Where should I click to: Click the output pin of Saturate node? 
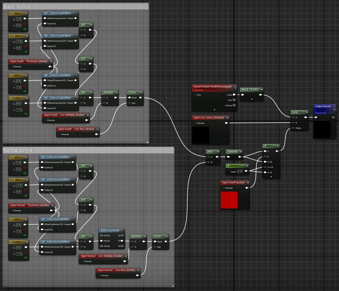point(240,157)
